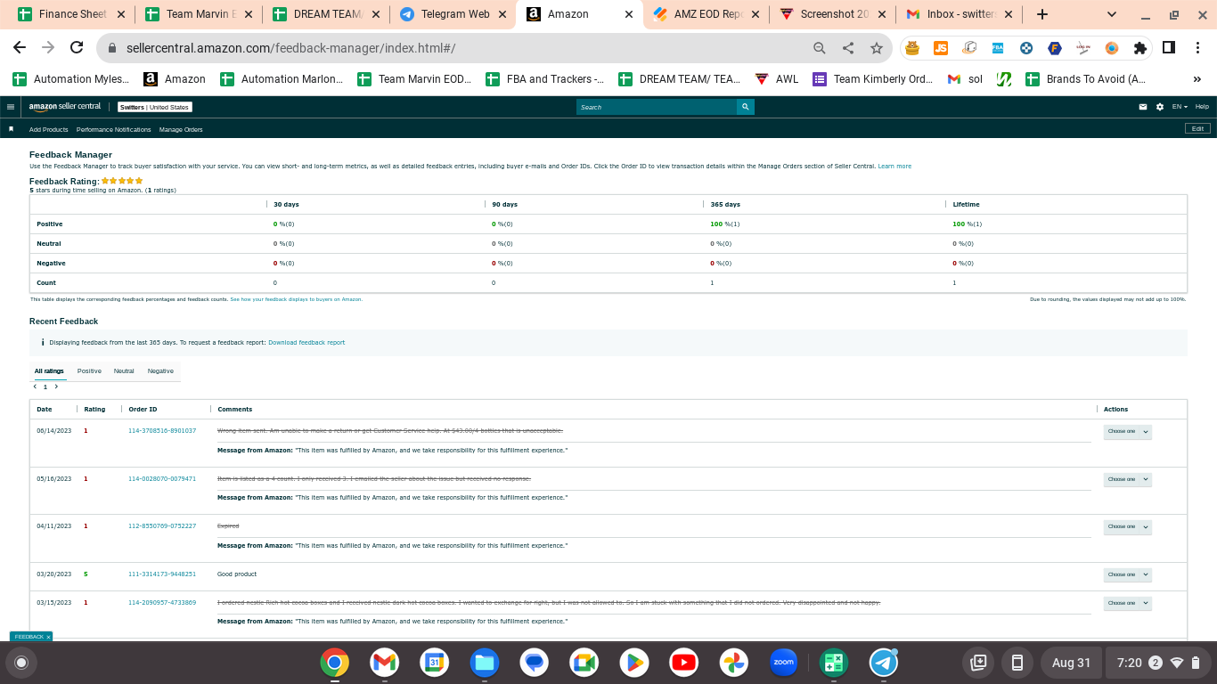Image resolution: width=1217 pixels, height=684 pixels.
Task: Click the Seller Central search field
Action: click(x=657, y=107)
